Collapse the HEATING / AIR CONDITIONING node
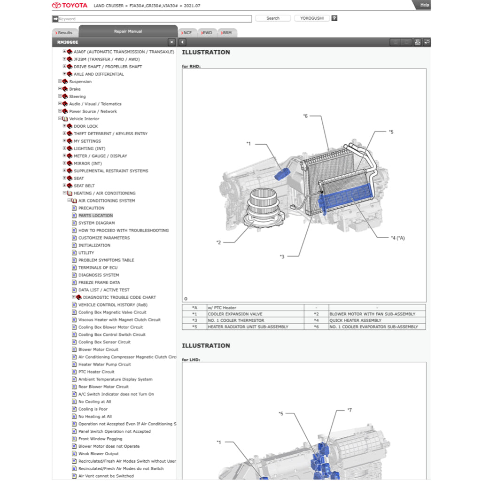The width and height of the screenshot is (481, 481). [x=64, y=193]
